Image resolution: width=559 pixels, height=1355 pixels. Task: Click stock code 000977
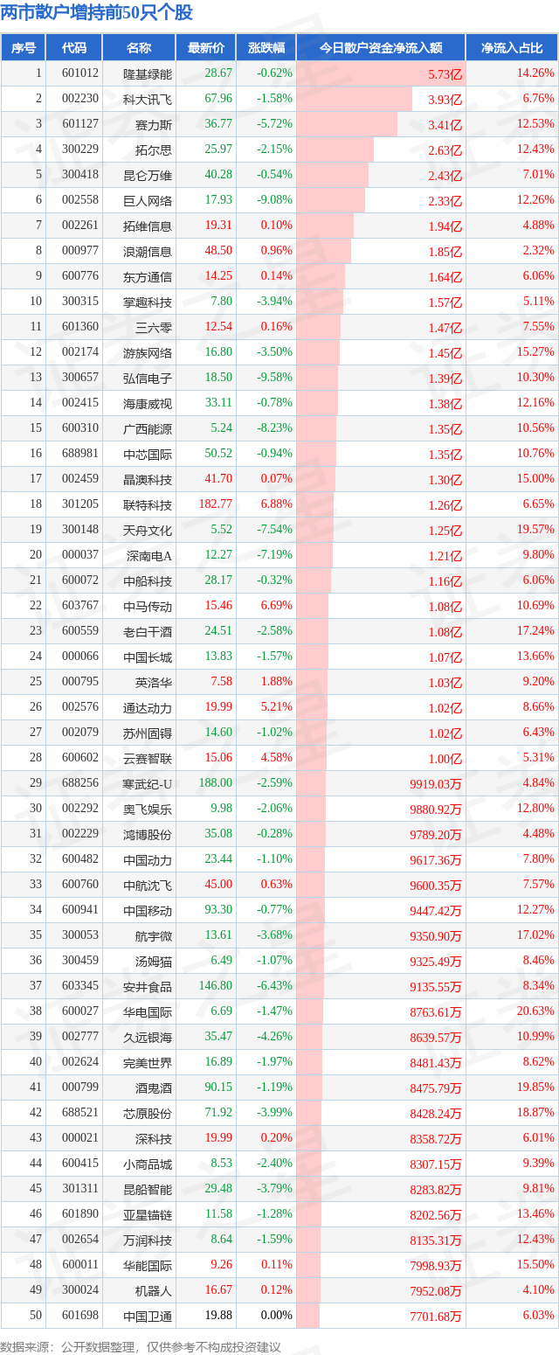pyautogui.click(x=80, y=251)
